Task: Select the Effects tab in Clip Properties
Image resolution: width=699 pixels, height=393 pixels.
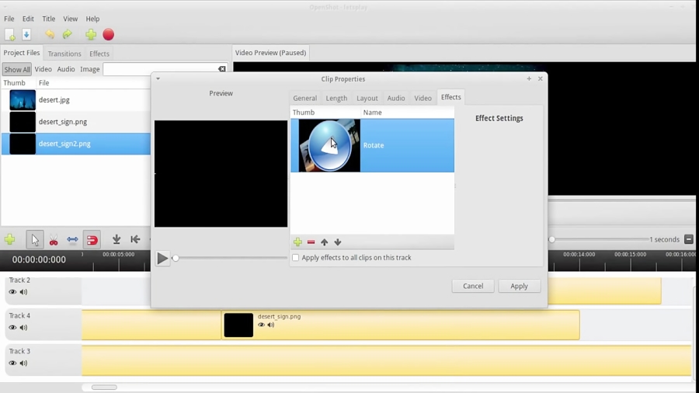Action: (x=450, y=96)
